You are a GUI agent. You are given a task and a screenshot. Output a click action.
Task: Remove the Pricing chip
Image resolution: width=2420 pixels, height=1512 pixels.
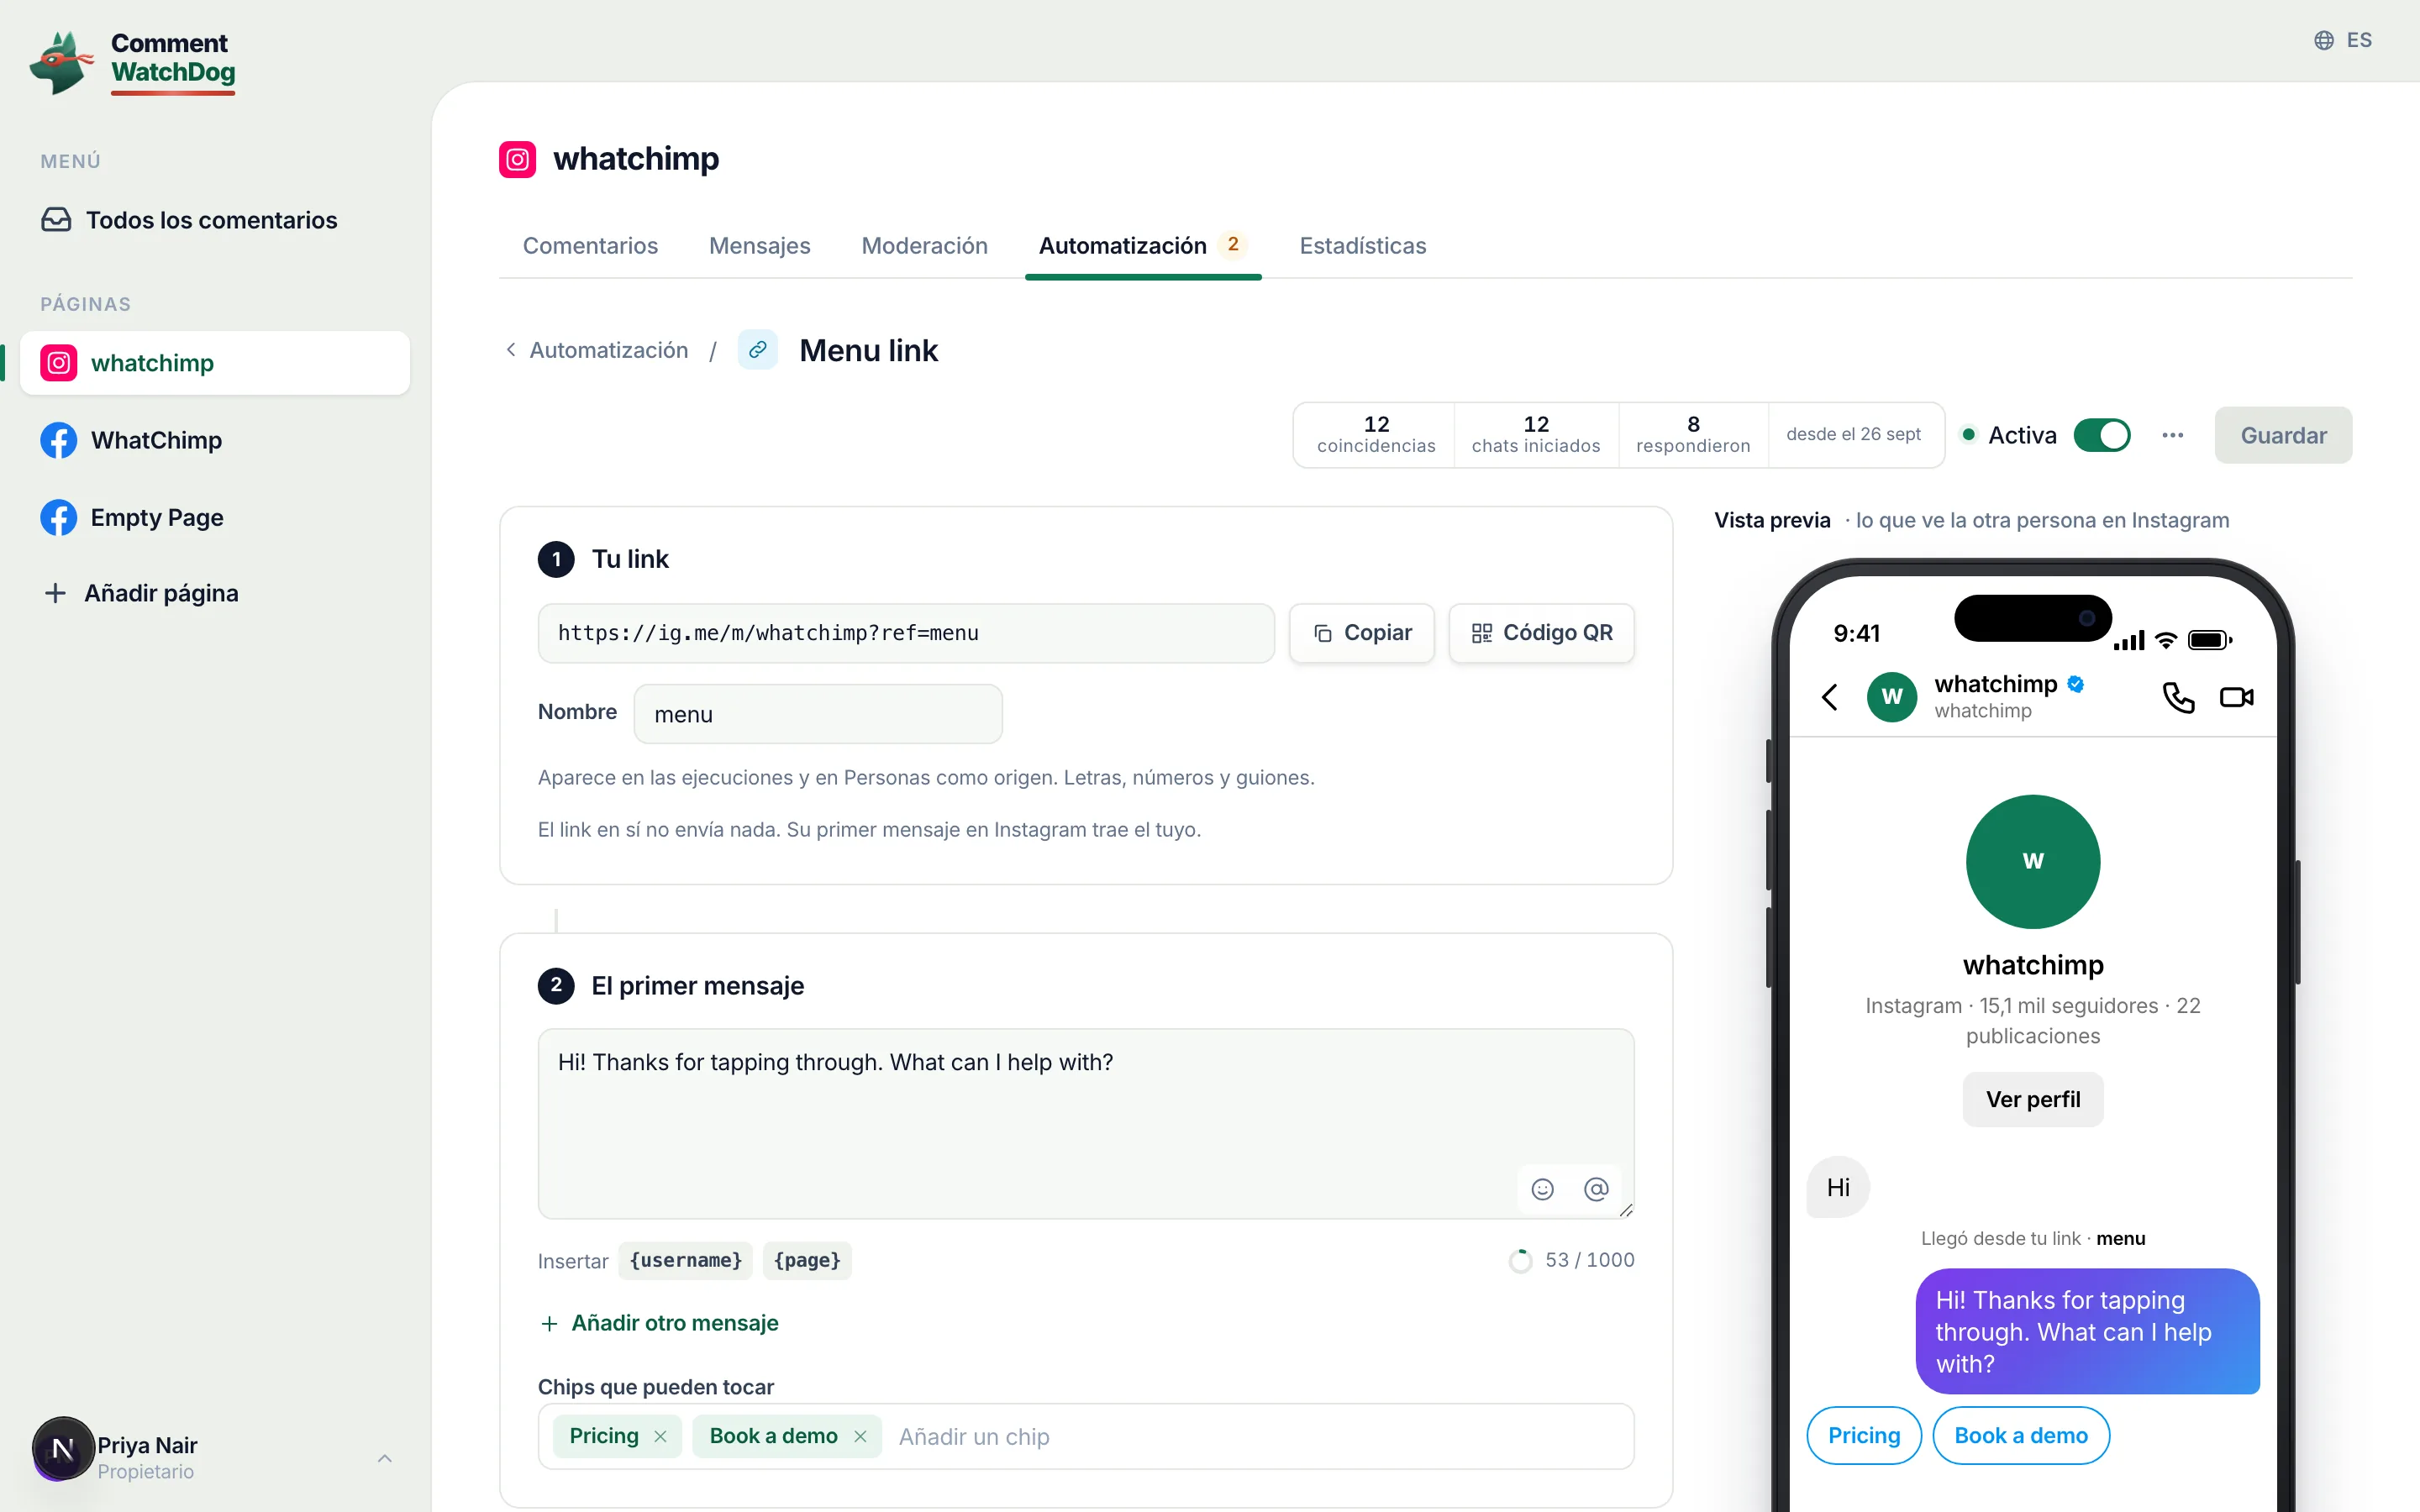click(x=660, y=1436)
